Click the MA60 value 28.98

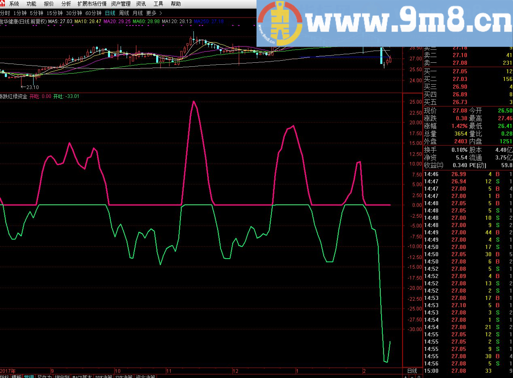tap(146, 21)
